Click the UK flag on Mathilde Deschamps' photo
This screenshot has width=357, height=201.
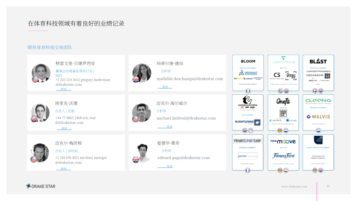click(136, 79)
